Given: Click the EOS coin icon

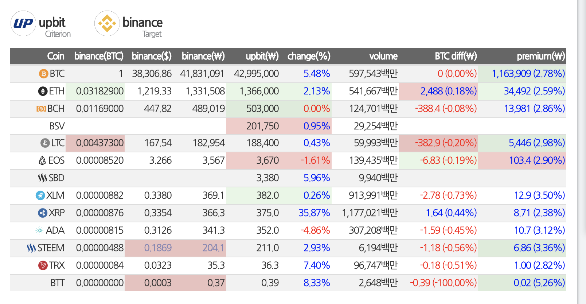Looking at the screenshot, I should click(x=42, y=160).
